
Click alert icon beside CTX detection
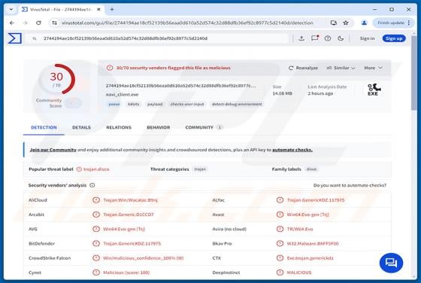tap(280, 258)
